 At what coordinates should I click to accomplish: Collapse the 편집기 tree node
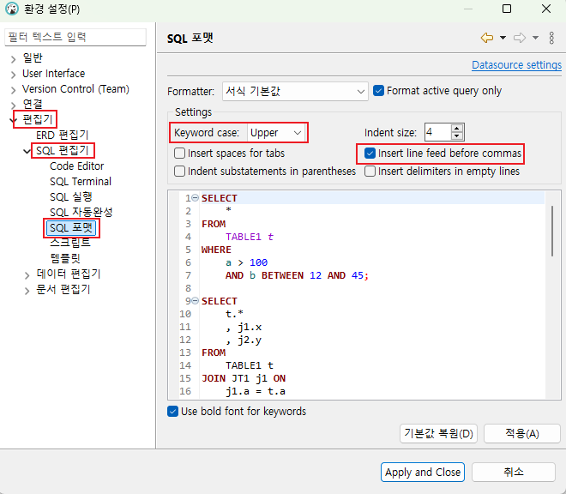[x=14, y=121]
